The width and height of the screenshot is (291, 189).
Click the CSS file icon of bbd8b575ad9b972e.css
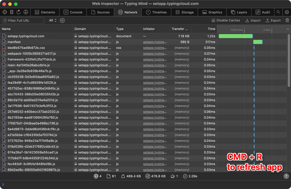click(4, 48)
